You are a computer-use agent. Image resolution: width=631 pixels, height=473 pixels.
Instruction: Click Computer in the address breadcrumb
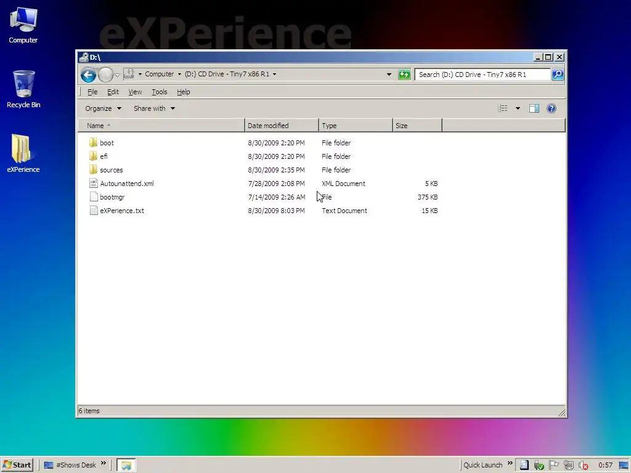click(x=160, y=74)
